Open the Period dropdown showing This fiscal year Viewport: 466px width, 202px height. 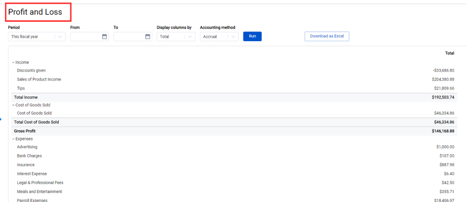(x=37, y=37)
